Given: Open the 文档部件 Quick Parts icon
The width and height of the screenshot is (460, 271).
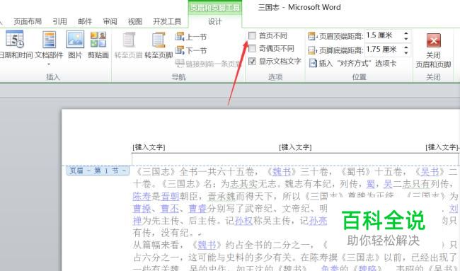Looking at the screenshot, I should (x=49, y=40).
